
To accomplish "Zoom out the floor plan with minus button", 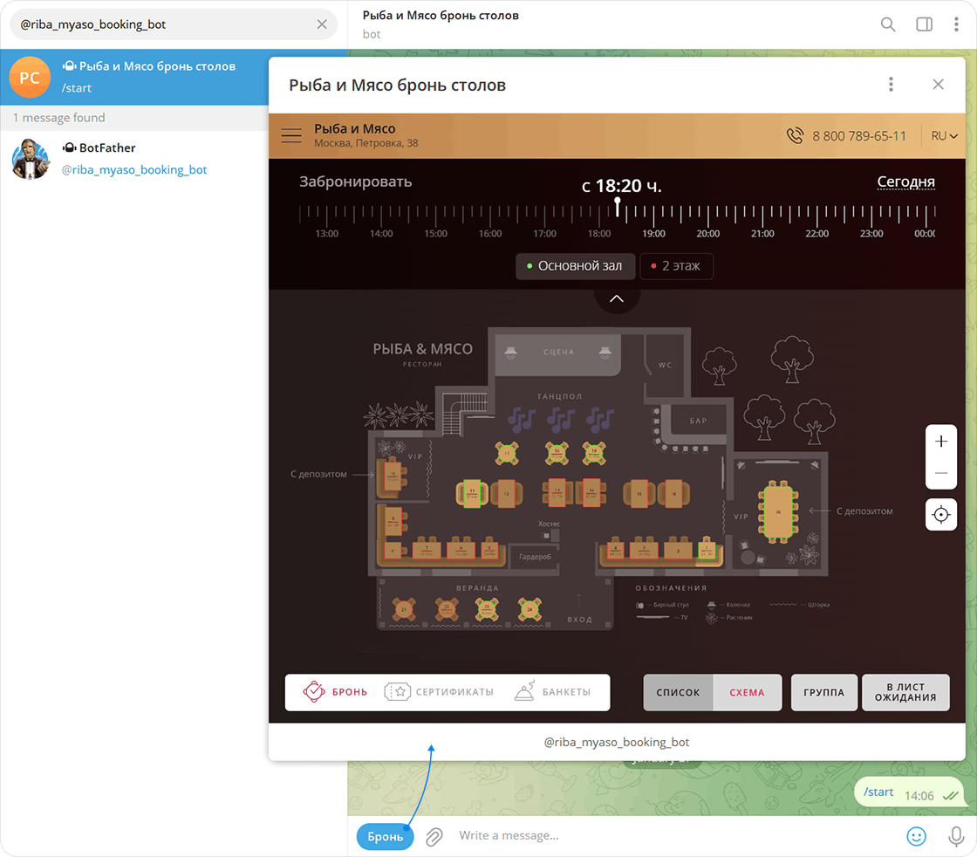I will click(941, 473).
